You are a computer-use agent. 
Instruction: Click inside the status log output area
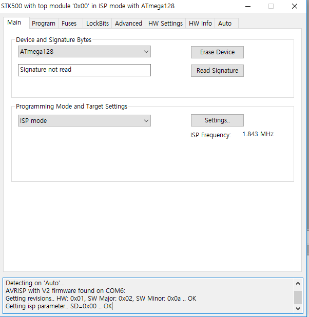coord(149,295)
